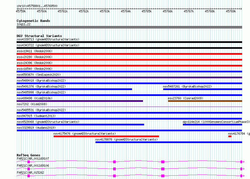This screenshot has height=179, width=250.
Task: Open the FAM21C|NM_001169106 transcript label
Action: click(33, 166)
